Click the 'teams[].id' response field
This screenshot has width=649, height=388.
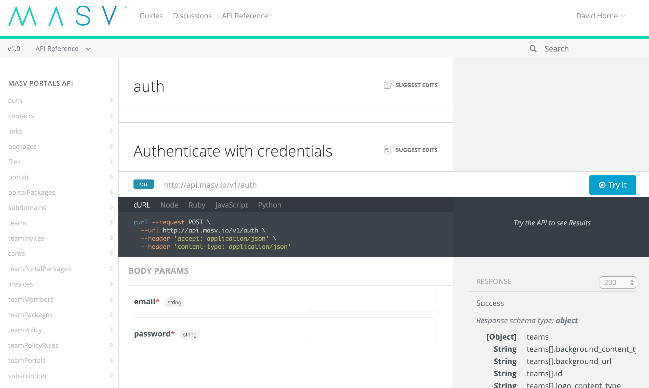[544, 373]
